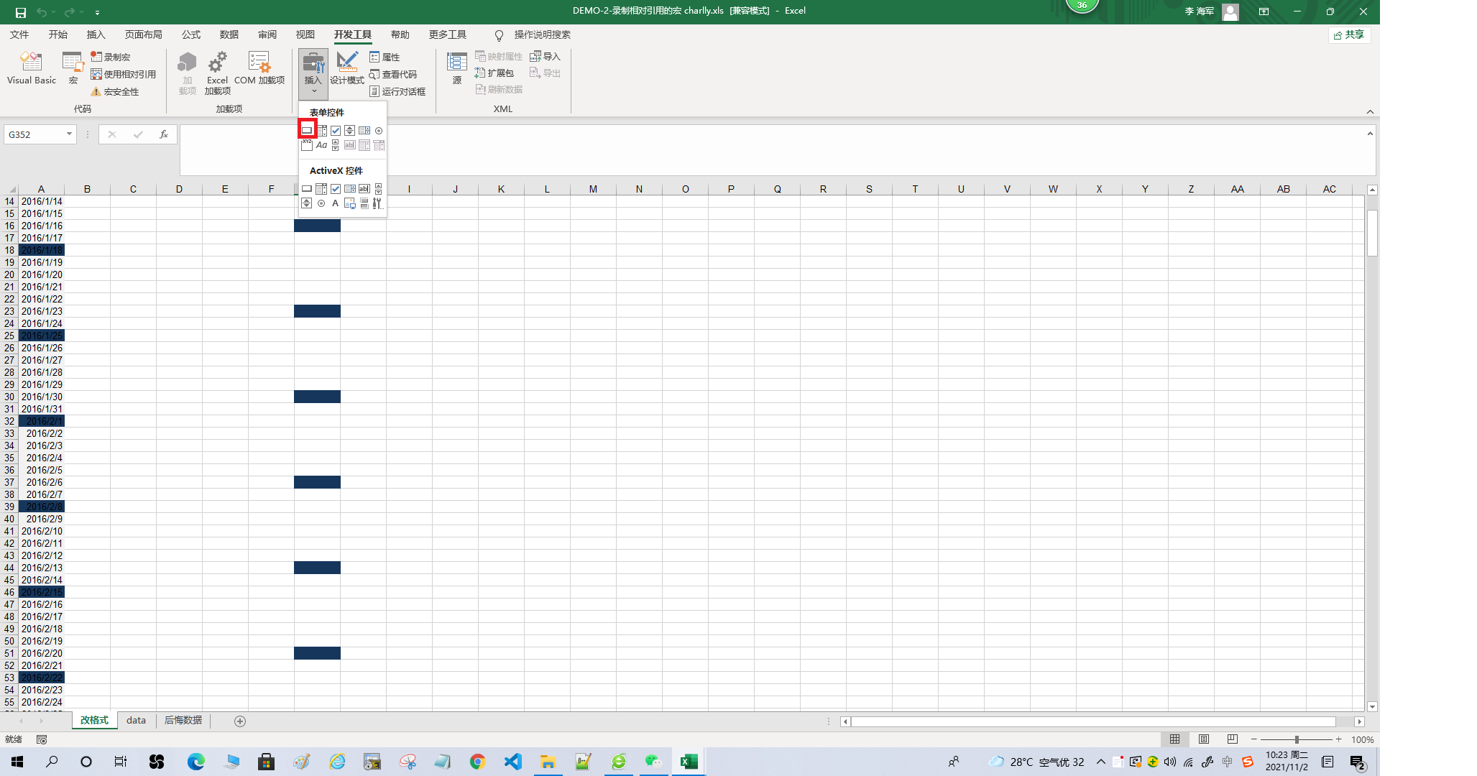Select the Option Button form control
This screenshot has height=776, width=1477.
379,130
